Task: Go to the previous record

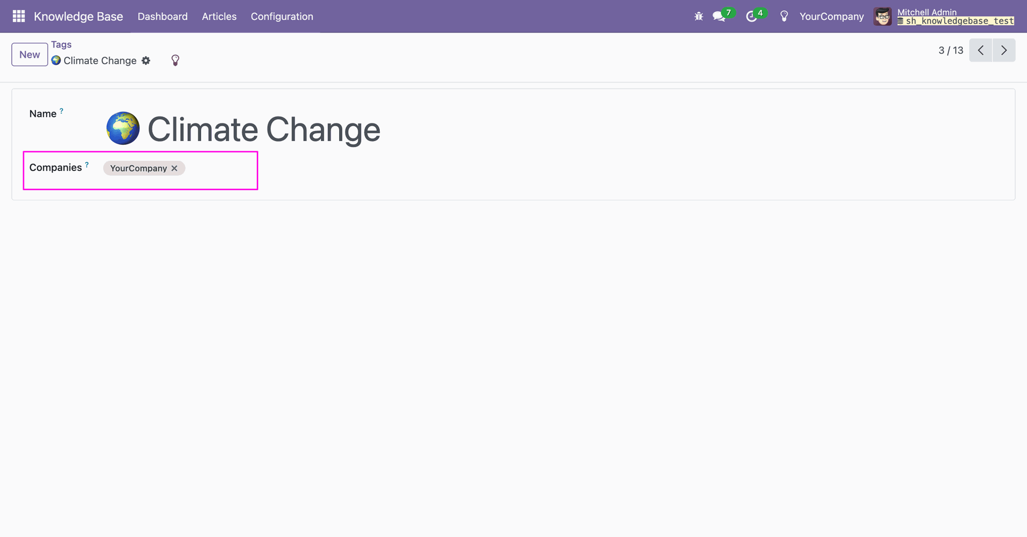Action: [980, 50]
